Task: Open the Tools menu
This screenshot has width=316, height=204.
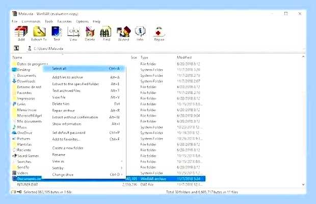Action: (49, 21)
